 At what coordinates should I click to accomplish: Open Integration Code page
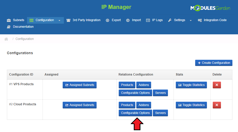[212, 20]
